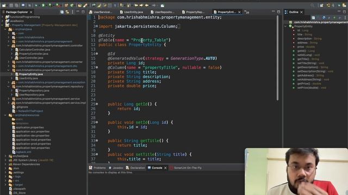Toggle fold marker at line 33 getTitle
The width and height of the screenshot is (348, 195).
pos(97,141)
